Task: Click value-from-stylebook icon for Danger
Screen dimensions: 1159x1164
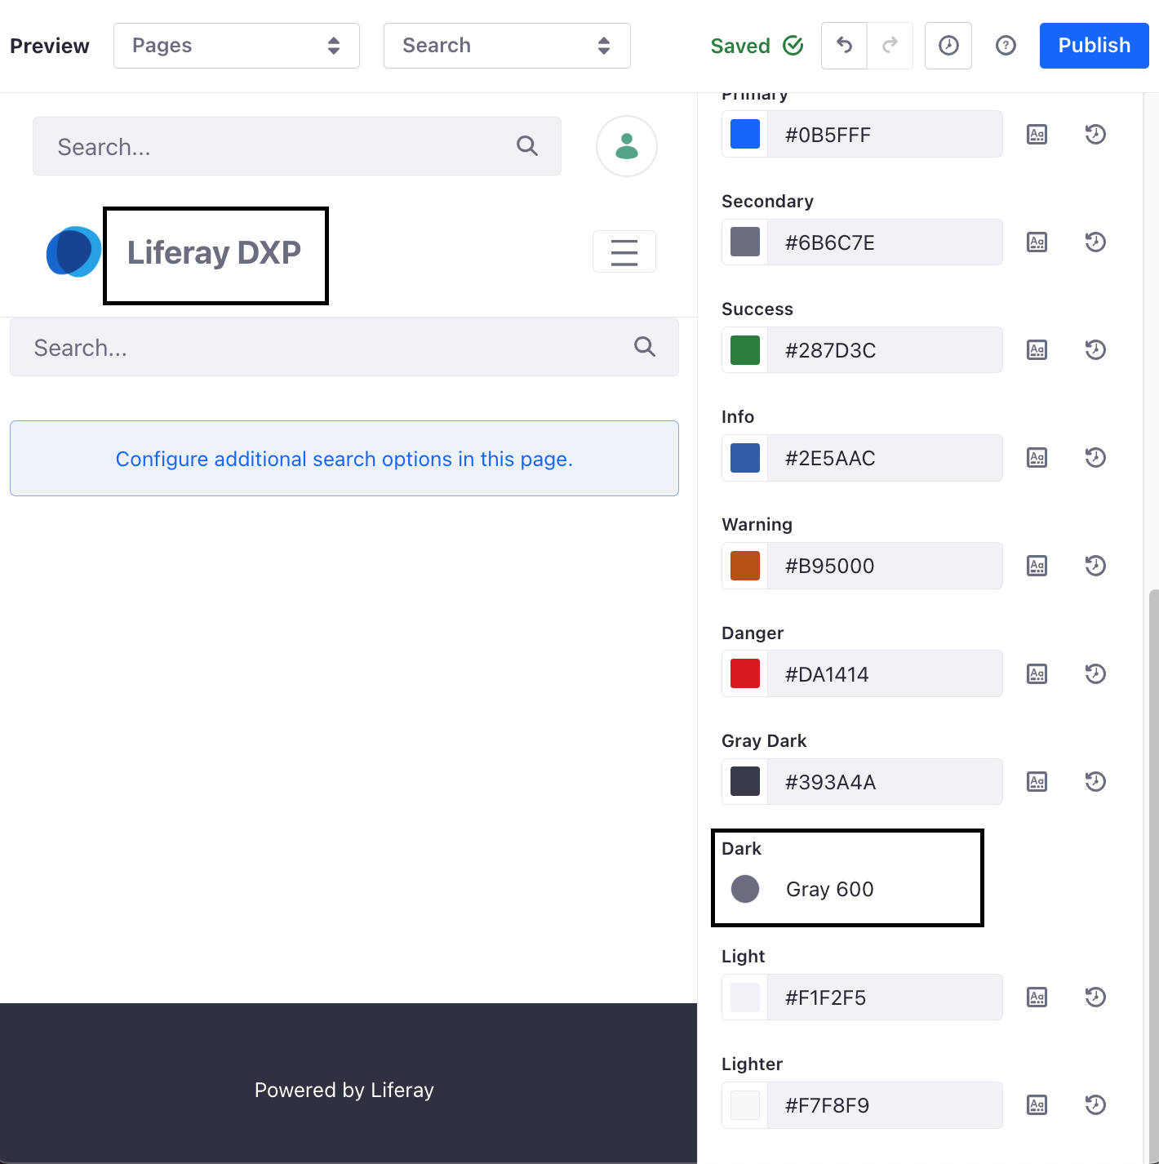Action: click(x=1037, y=673)
